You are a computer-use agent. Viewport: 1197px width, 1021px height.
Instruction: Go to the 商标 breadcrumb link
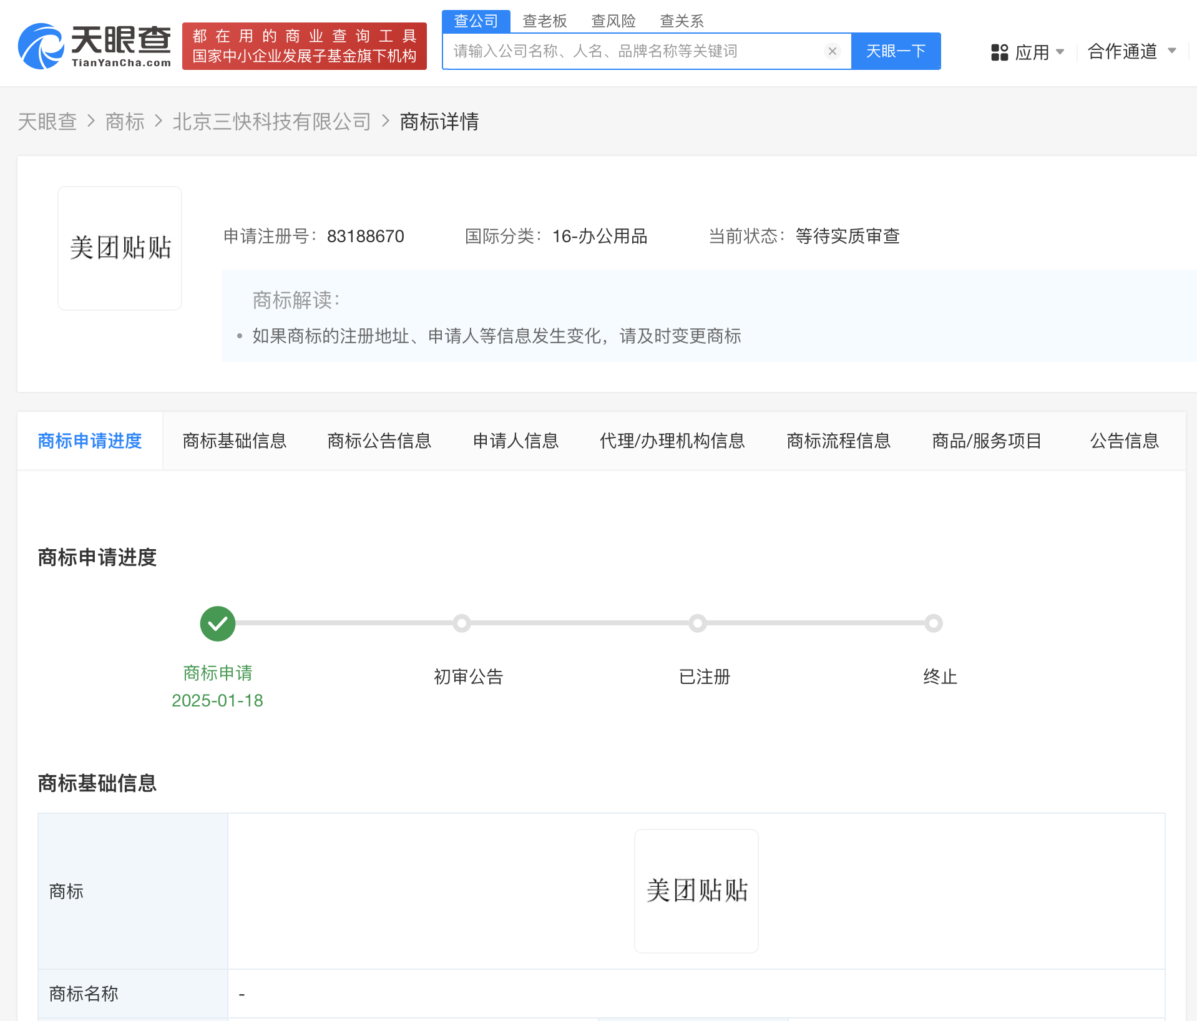125,122
